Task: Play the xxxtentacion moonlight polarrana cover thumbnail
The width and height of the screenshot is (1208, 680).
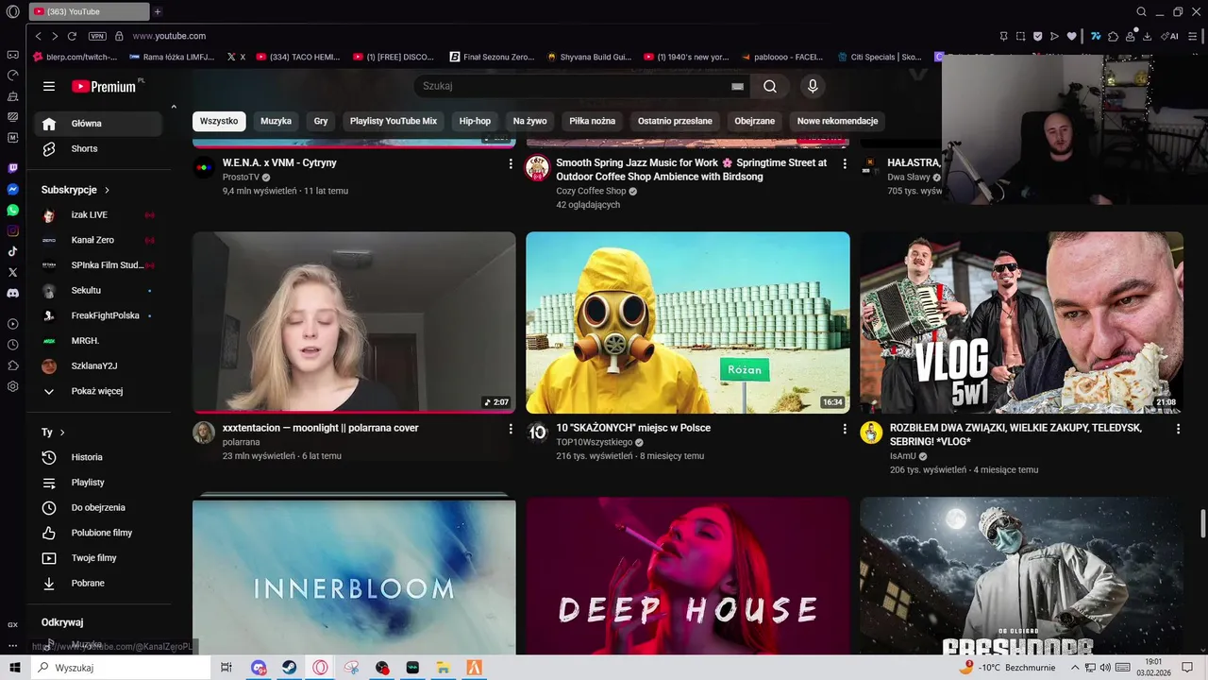Action: point(354,322)
